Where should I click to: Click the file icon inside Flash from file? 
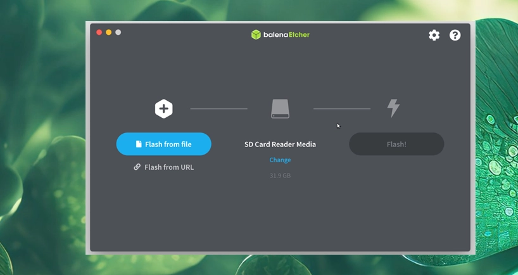(139, 144)
